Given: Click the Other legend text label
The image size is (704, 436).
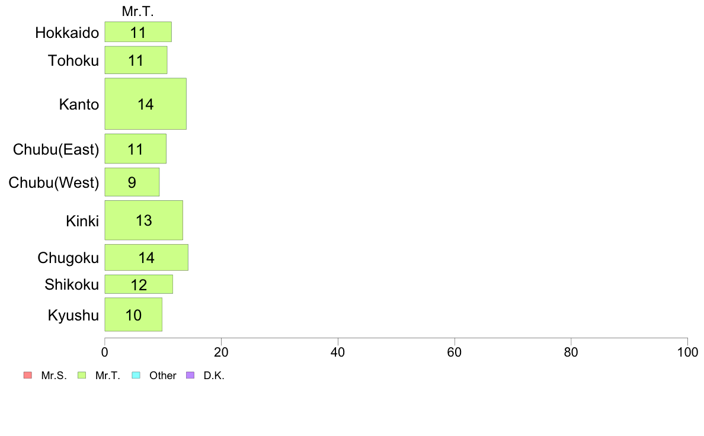Looking at the screenshot, I should pyautogui.click(x=163, y=376).
